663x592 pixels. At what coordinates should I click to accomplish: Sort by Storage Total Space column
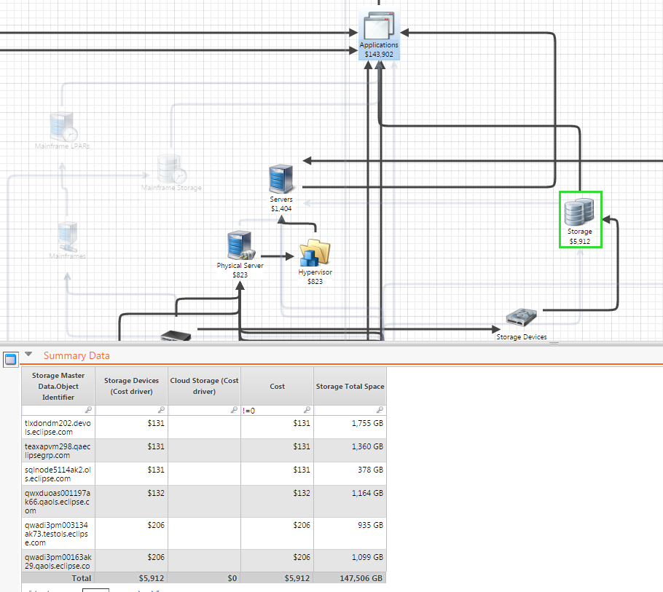pyautogui.click(x=350, y=386)
